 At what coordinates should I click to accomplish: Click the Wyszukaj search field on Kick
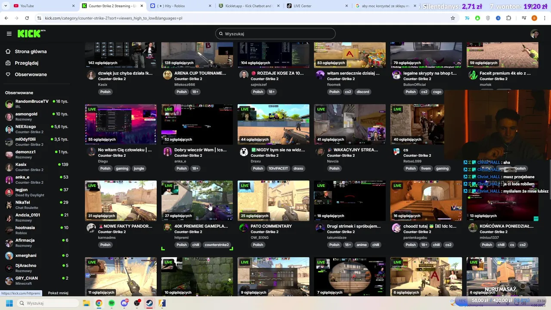click(275, 34)
